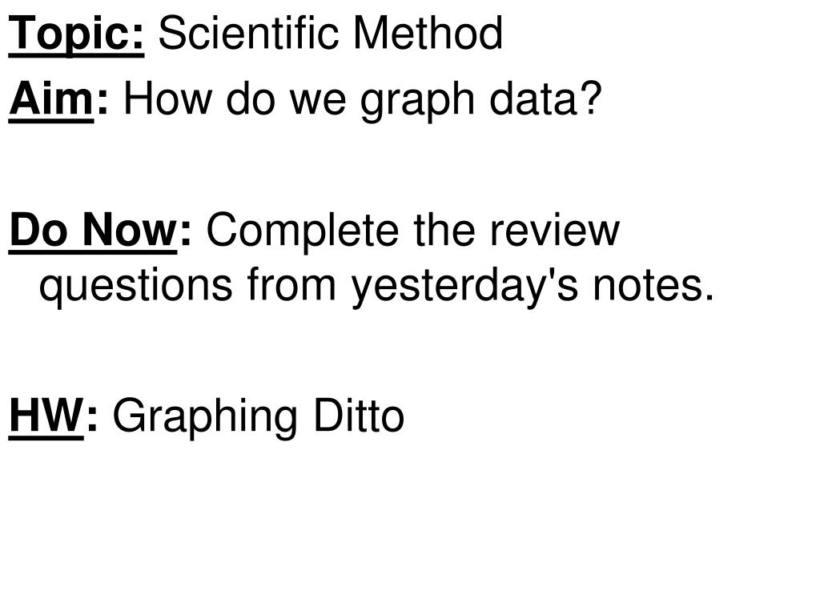
Task: Click the word 'Method' on the first line
Action: 428,33
